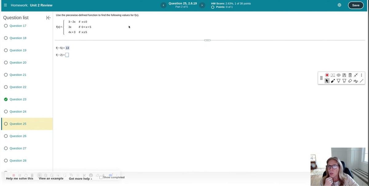Select the eraser tool in annotation toolbar
This screenshot has width=369, height=186.
tap(350, 81)
